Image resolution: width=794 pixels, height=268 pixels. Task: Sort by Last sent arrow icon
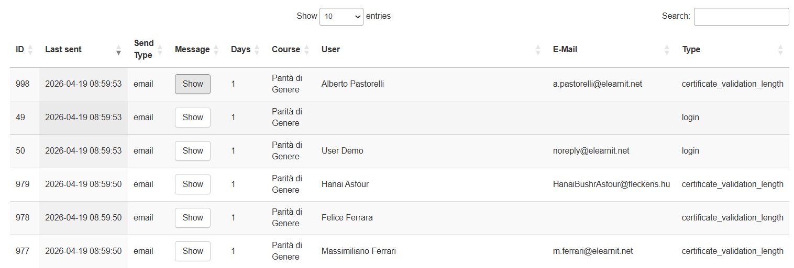[119, 50]
